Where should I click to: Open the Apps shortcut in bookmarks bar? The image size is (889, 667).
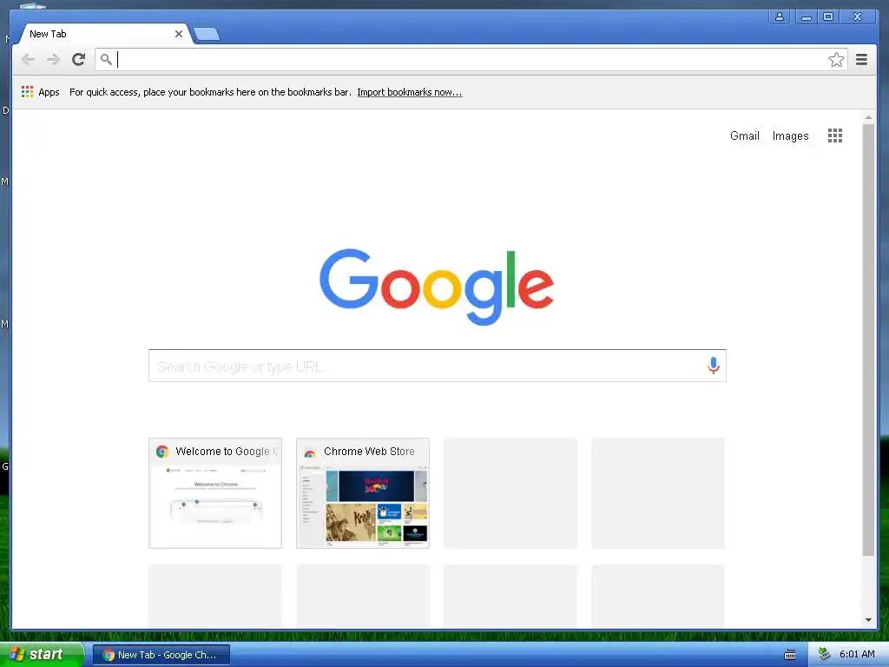pos(40,92)
